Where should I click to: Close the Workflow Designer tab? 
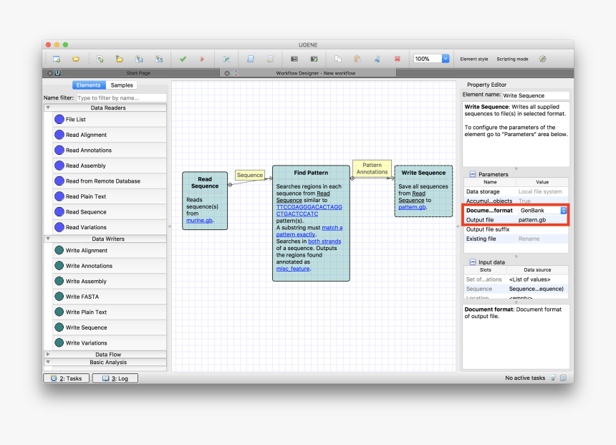point(226,73)
